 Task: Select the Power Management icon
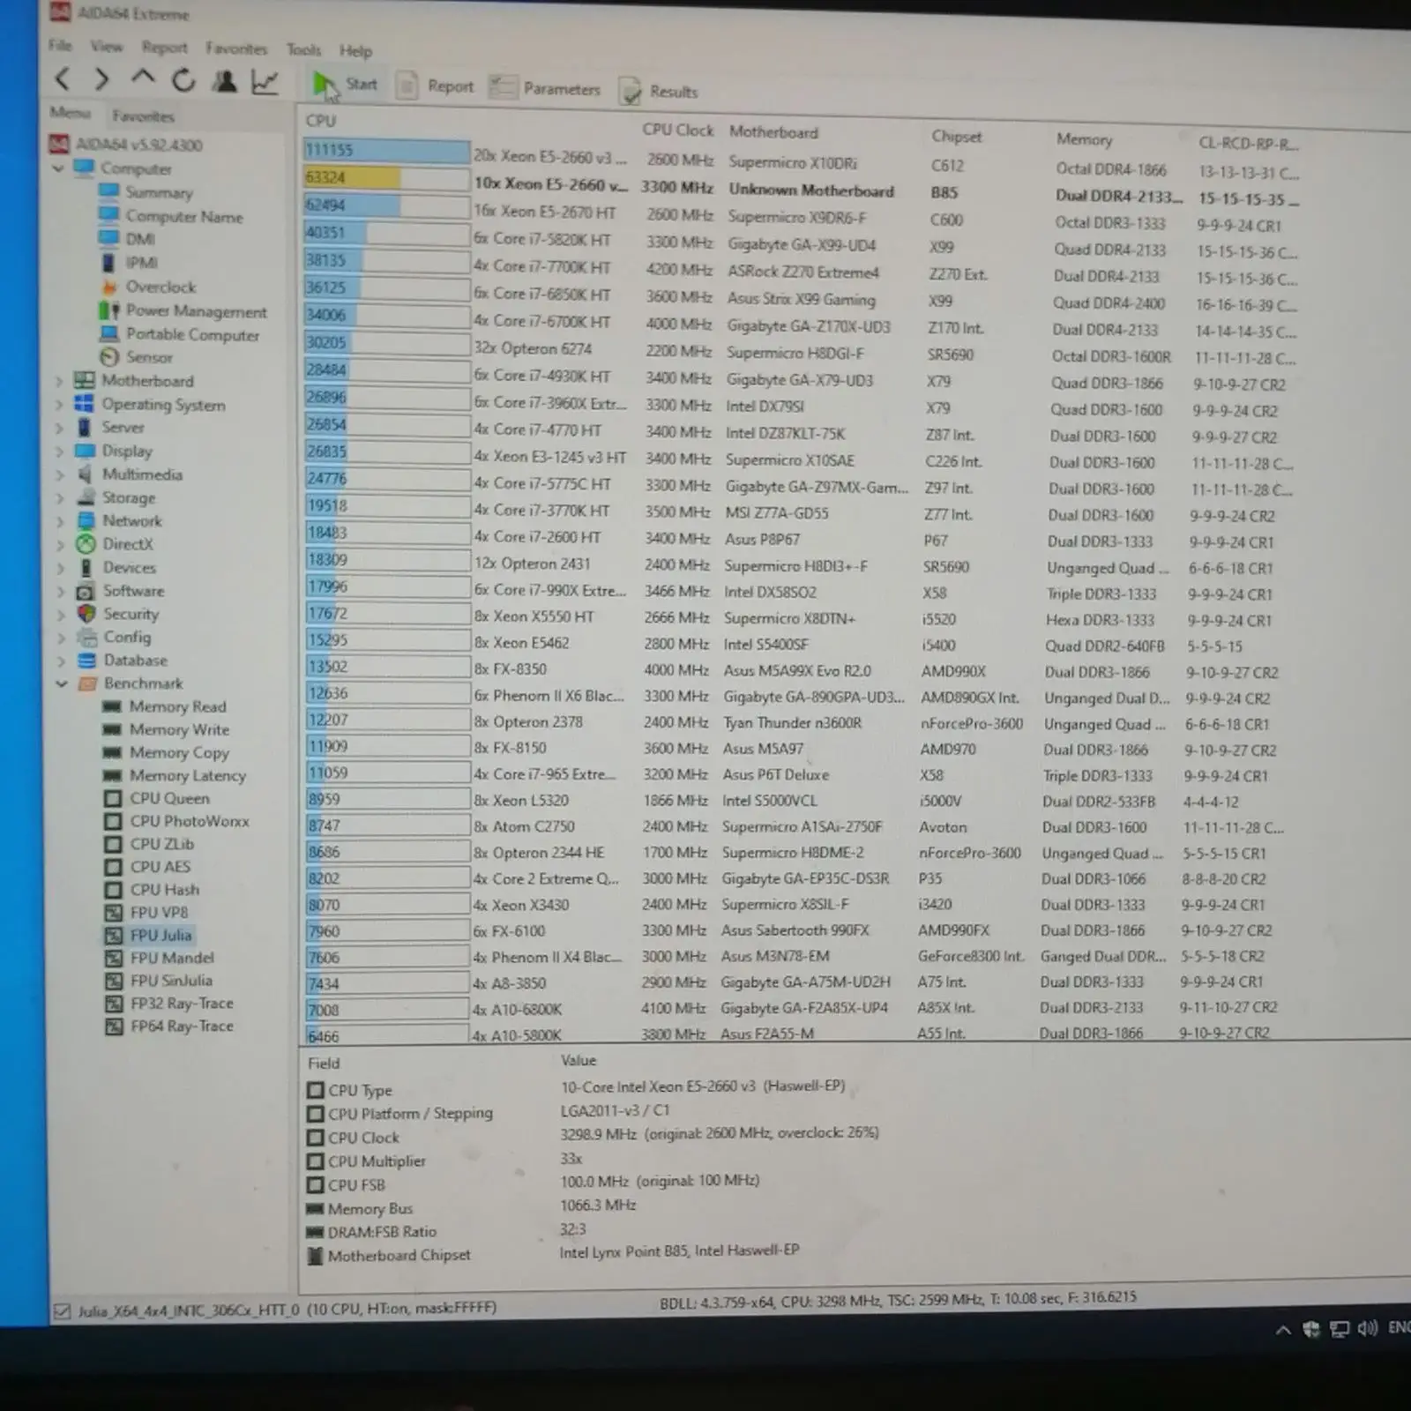coord(109,310)
